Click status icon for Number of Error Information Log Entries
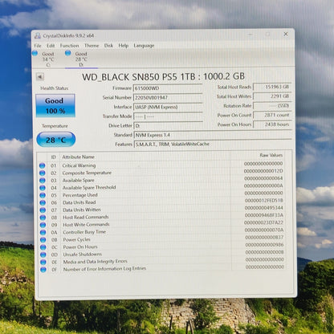Viewport: 334px width, 334px height. [43, 270]
